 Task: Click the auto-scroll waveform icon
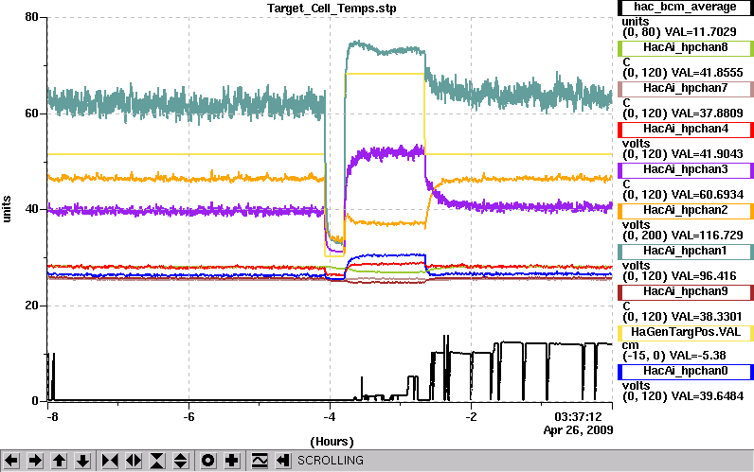coord(260,461)
